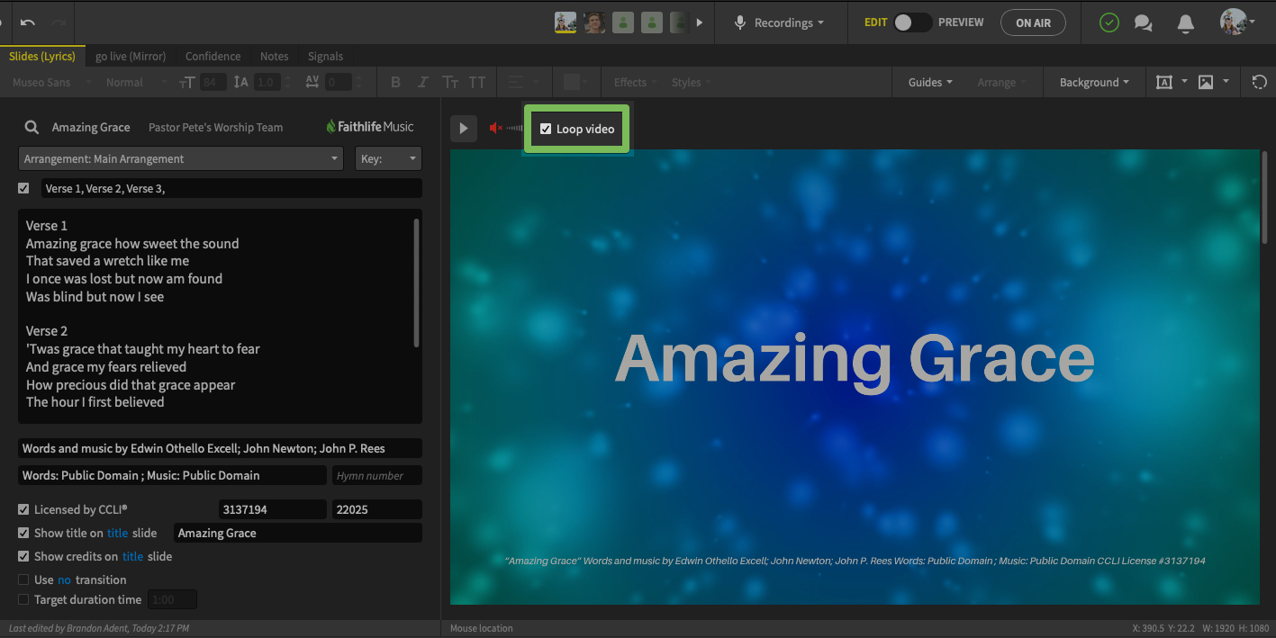Open the Confidence tab

point(213,56)
